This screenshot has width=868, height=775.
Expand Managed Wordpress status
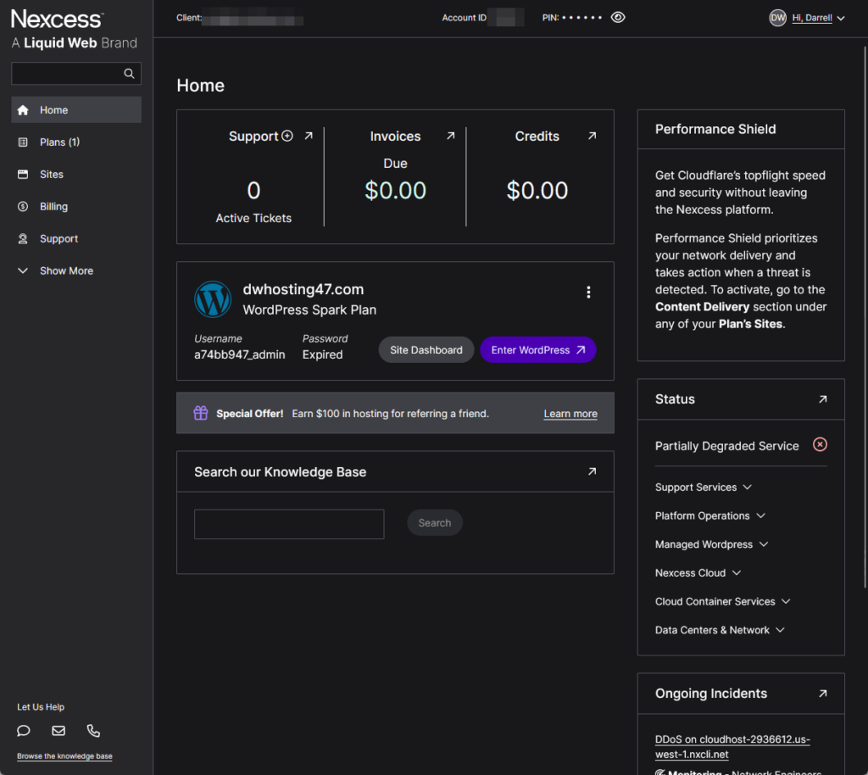[711, 544]
